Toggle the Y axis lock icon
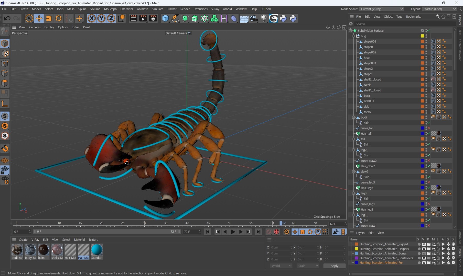 pos(101,18)
